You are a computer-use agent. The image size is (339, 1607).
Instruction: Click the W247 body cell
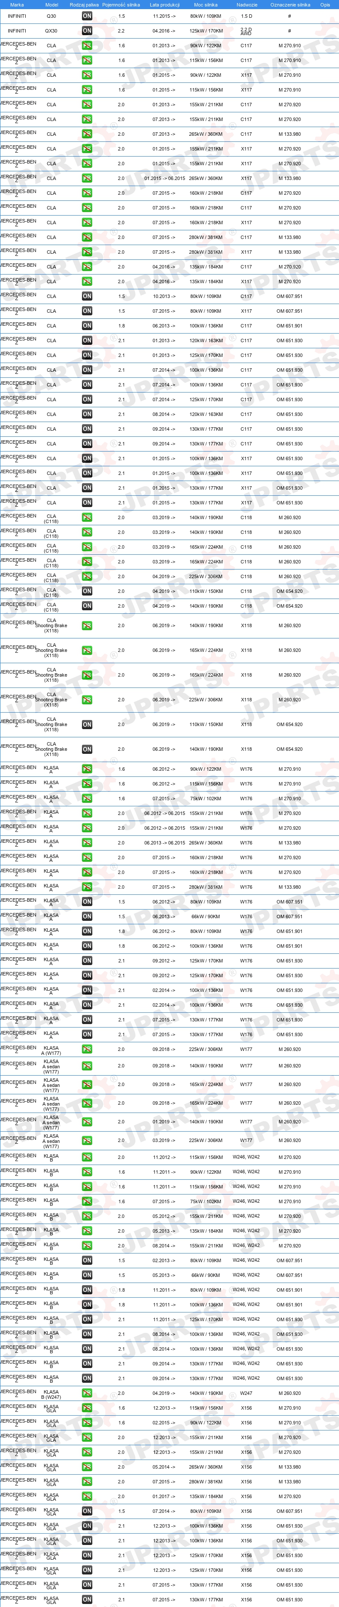click(x=246, y=1393)
